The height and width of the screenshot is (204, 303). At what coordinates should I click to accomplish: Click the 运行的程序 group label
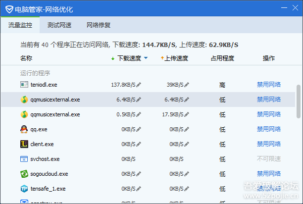(x=35, y=73)
